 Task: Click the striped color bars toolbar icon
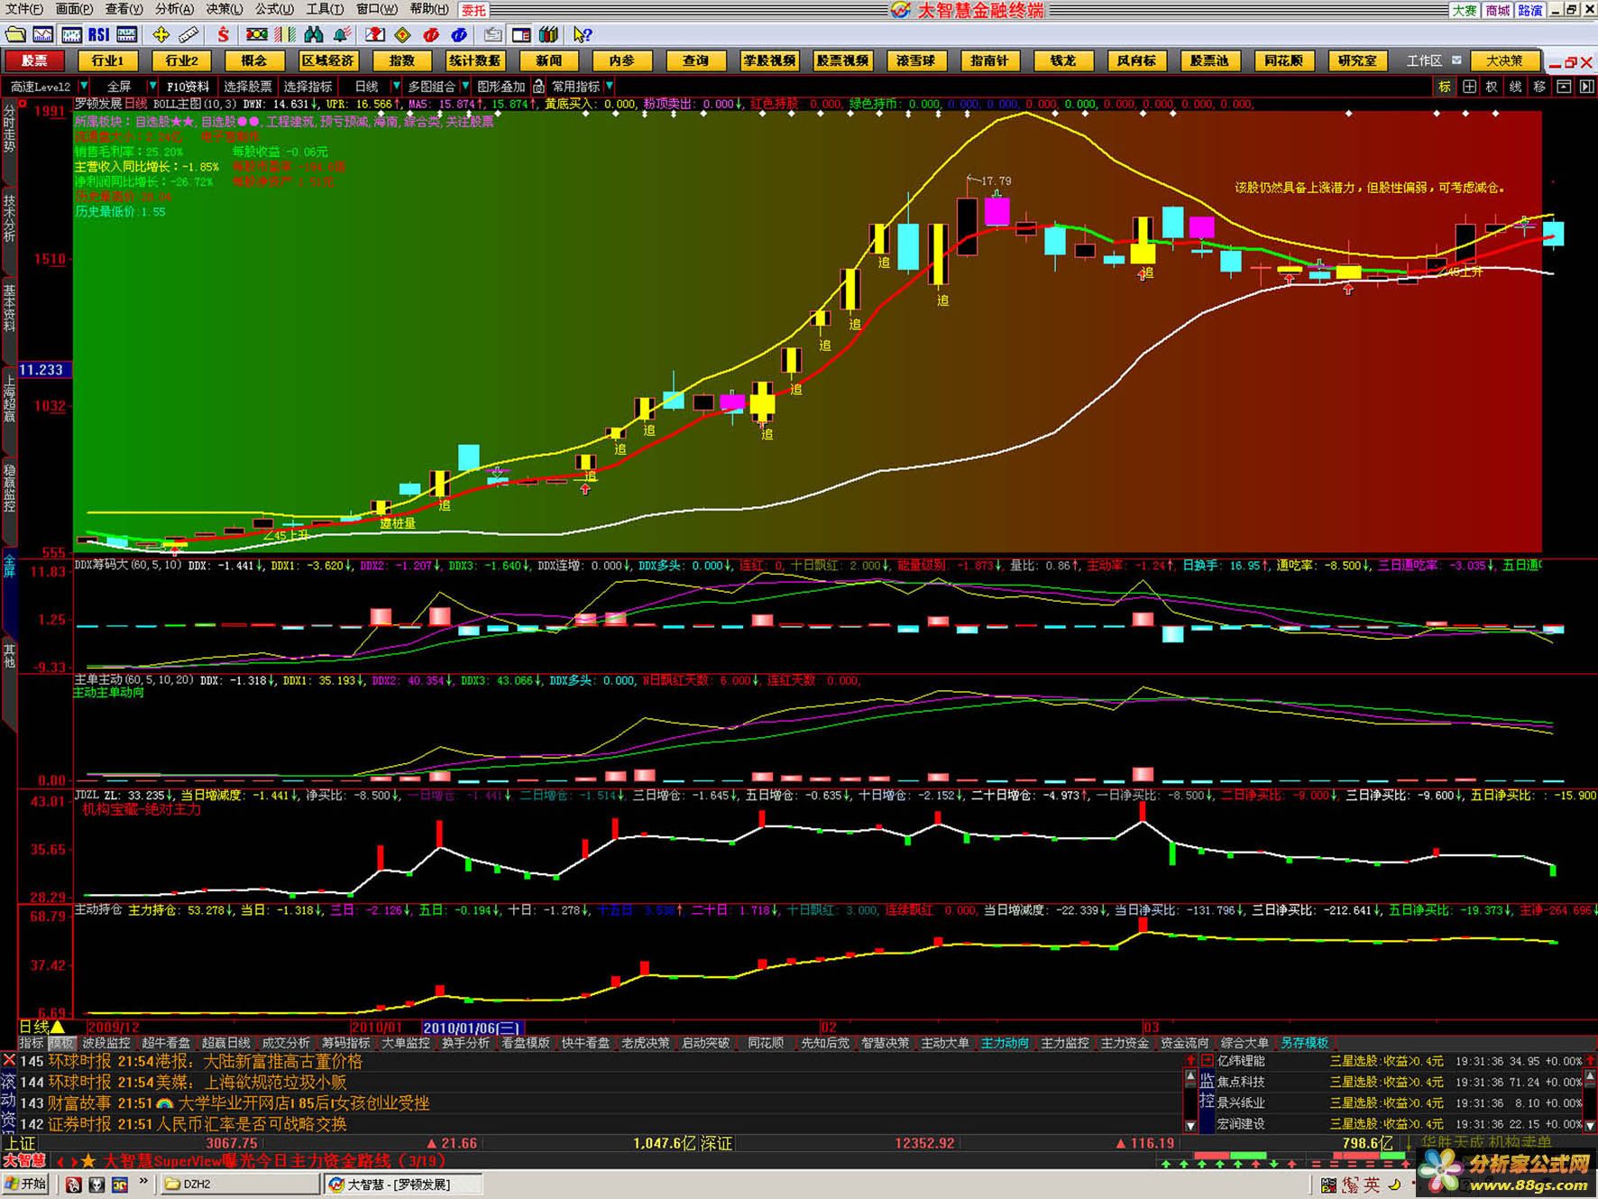coord(285,34)
